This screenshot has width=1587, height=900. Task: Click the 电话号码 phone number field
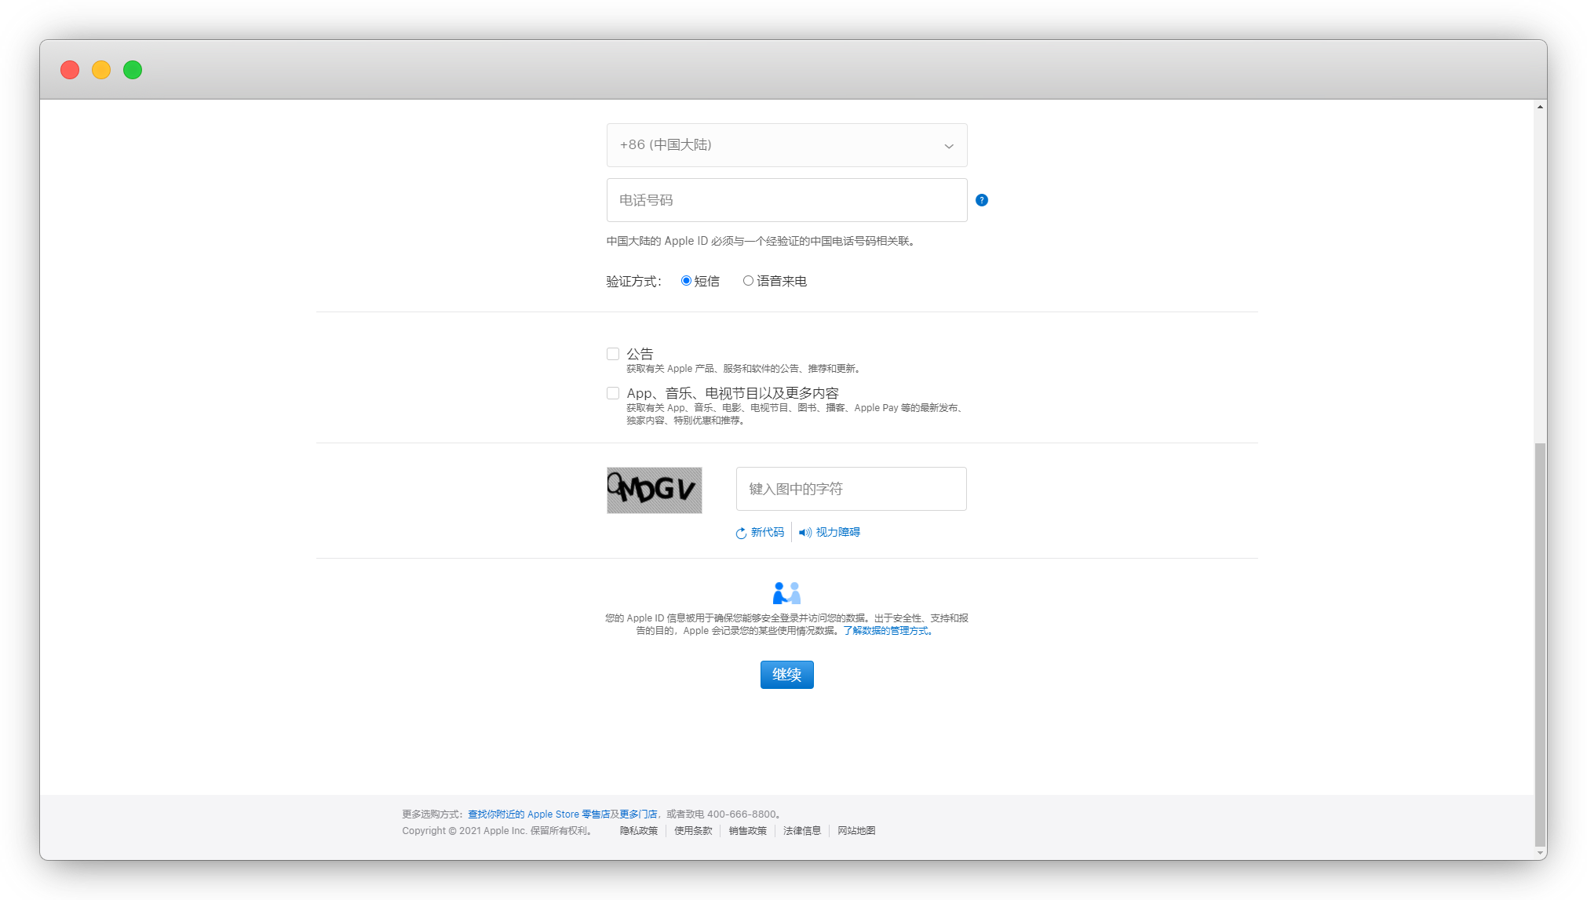[786, 200]
